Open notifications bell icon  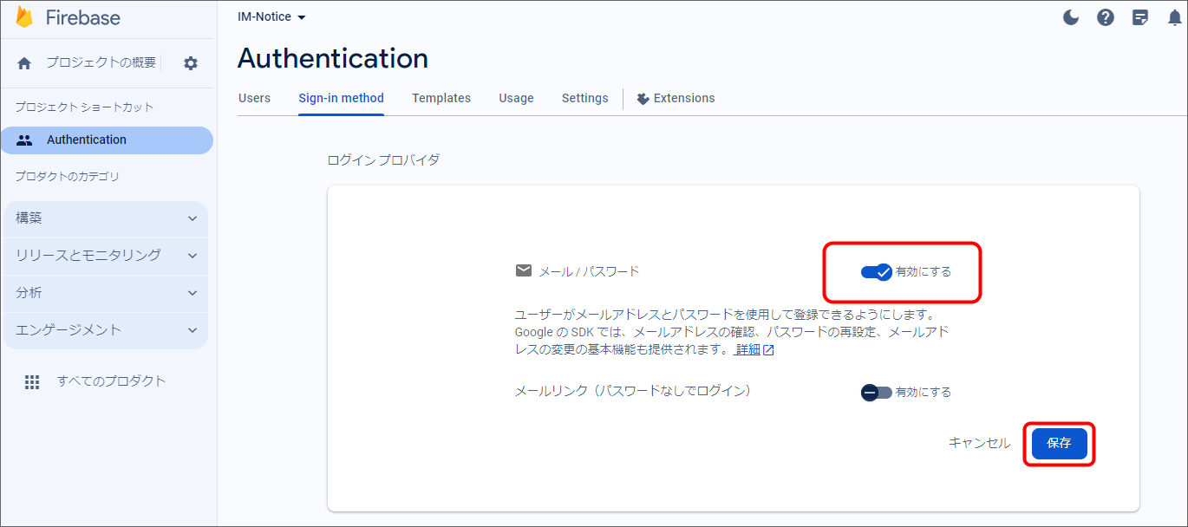[x=1174, y=17]
